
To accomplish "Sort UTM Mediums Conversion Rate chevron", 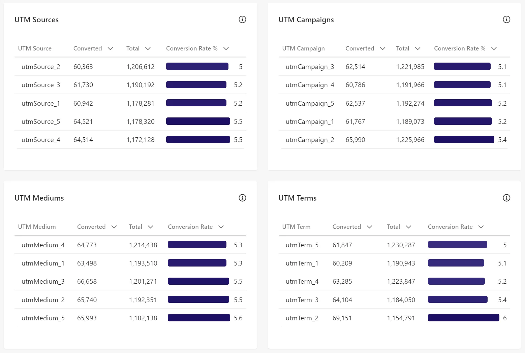I will [x=221, y=227].
